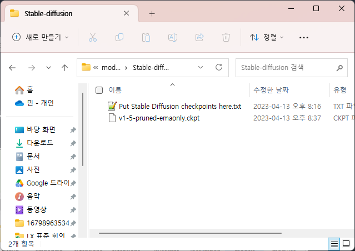Click the Share icon in toolbar
Image resolution: width=355 pixels, height=251 pixels.
pos(199,37)
